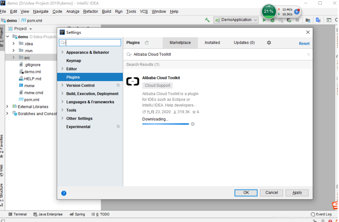Expand Build, Execution, Deployment settings
Image resolution: width=339 pixels, height=222 pixels.
point(62,94)
